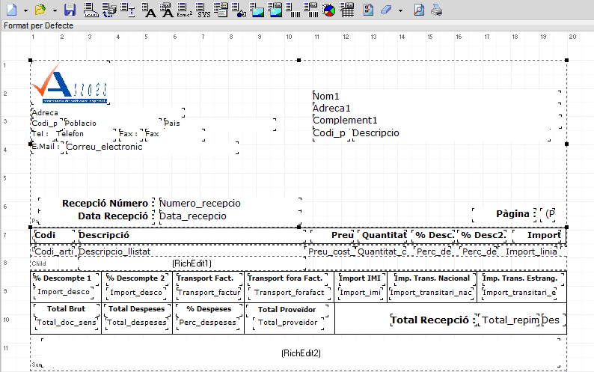This screenshot has height=372, width=594.
Task: Select the Descripció column header label
Action: (192, 236)
